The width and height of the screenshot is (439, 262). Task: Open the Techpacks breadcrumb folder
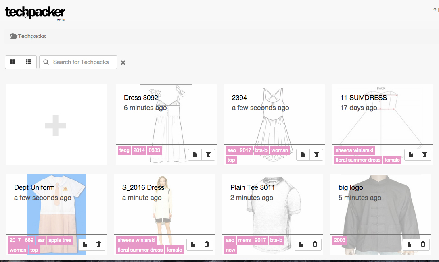(28, 36)
